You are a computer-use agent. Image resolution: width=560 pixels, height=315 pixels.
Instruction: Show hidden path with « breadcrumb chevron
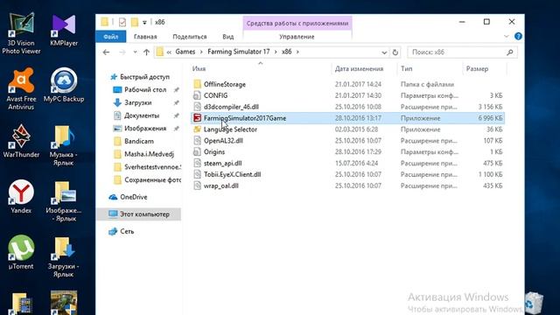tap(169, 52)
